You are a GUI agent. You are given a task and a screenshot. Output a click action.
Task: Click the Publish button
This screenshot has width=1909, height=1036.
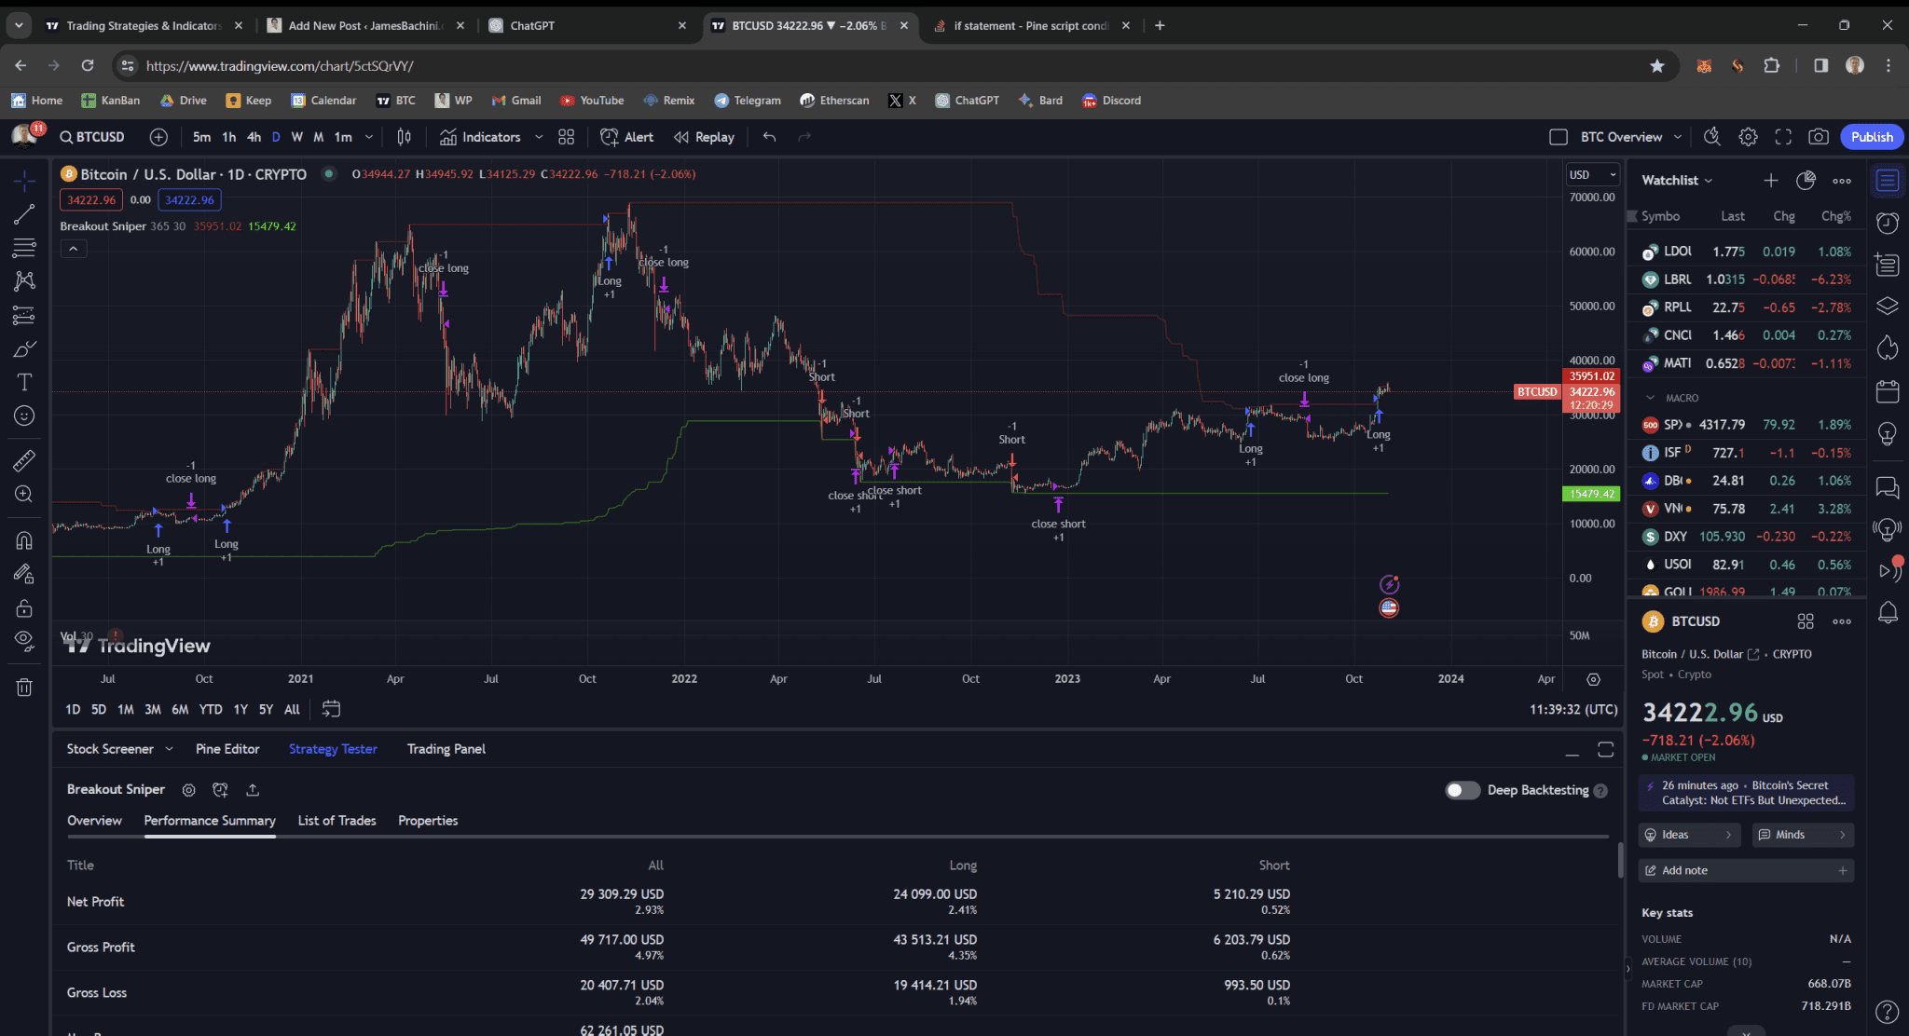point(1872,137)
